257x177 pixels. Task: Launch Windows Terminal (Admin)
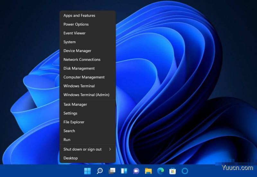pyautogui.click(x=87, y=95)
